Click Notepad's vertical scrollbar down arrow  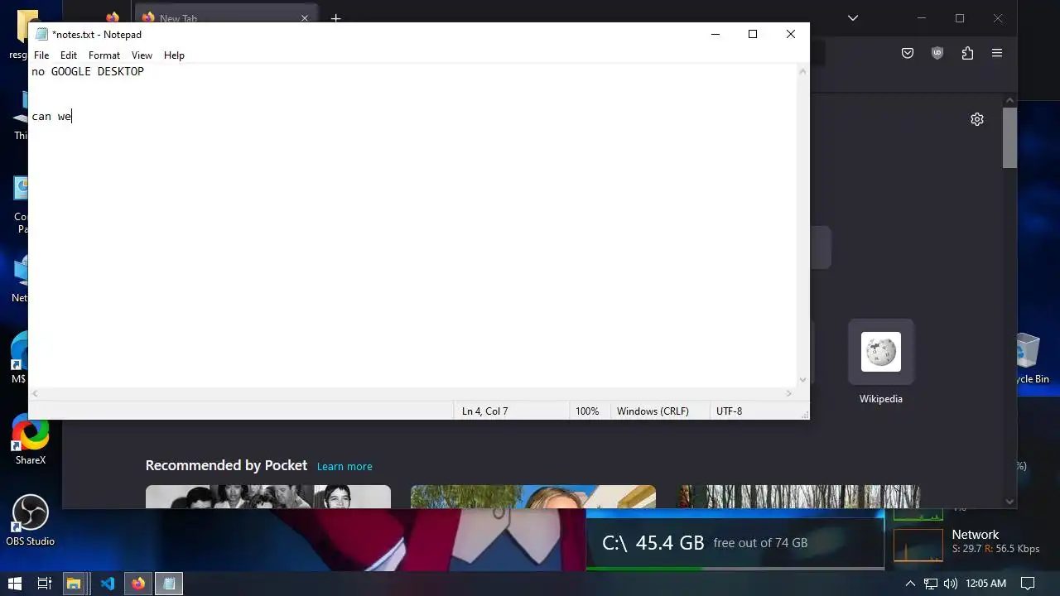click(x=802, y=380)
